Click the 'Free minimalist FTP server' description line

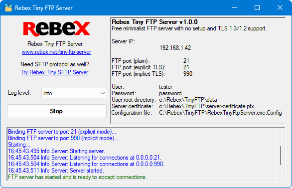tap(189, 28)
